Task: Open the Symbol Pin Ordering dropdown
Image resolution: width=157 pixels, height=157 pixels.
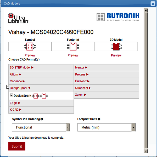Action: point(41,127)
